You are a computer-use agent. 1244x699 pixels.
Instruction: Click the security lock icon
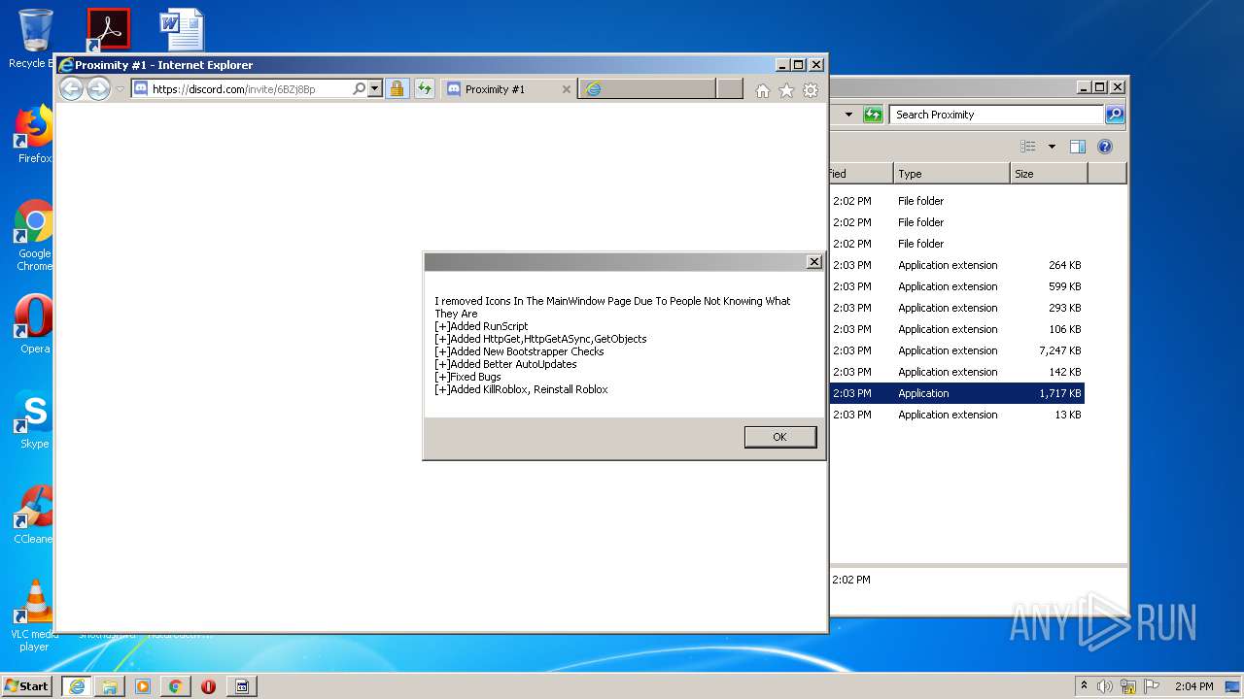click(x=396, y=89)
